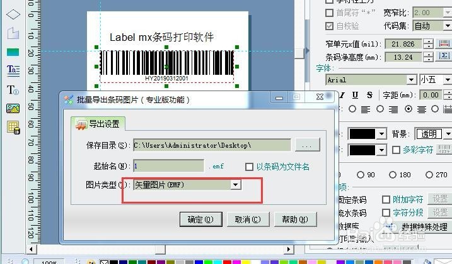
Task: Select the 90 degree rotation radio
Action: click(x=361, y=175)
